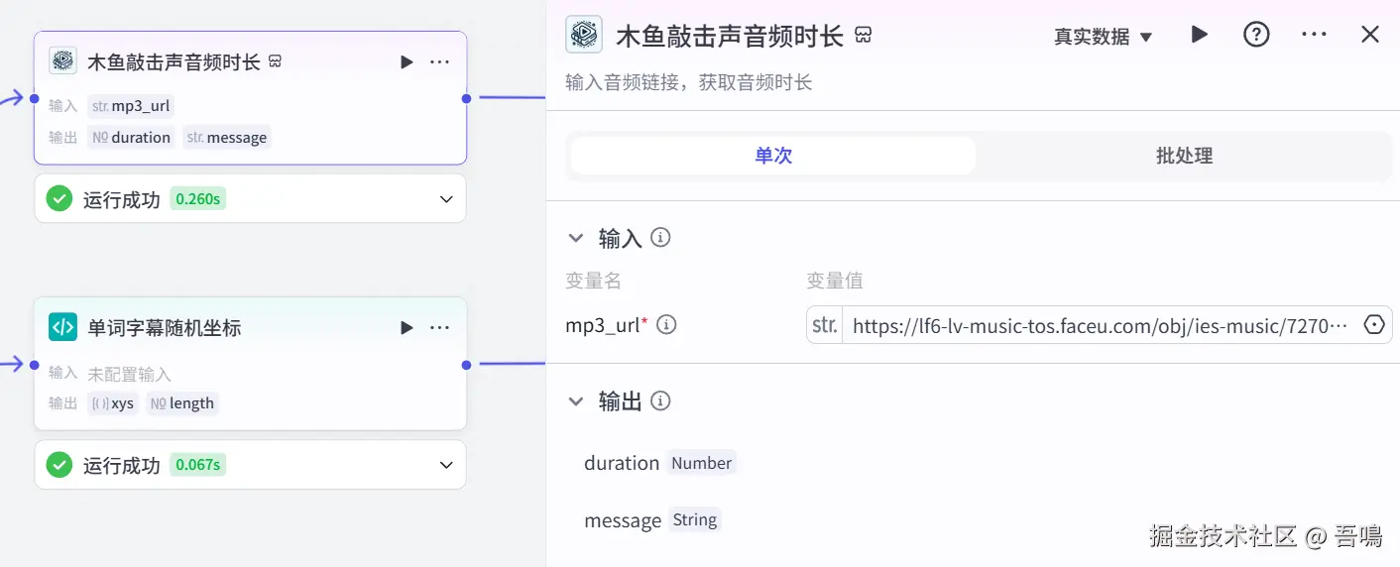Open the help question mark icon in panel header

[1256, 35]
